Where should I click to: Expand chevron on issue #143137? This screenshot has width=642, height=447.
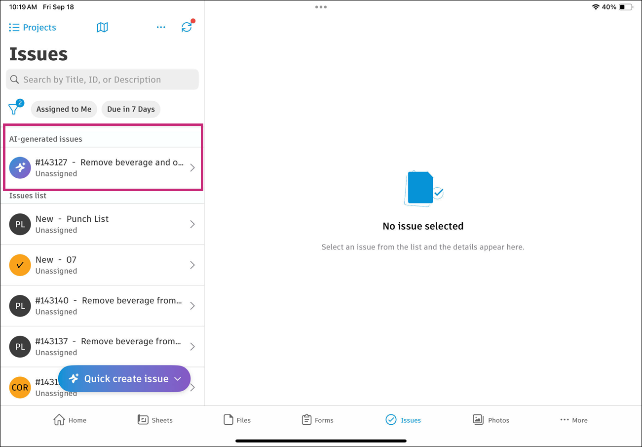pos(192,347)
